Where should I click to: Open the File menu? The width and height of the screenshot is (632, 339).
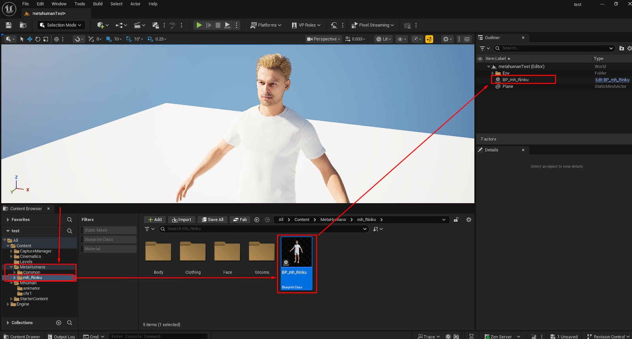[x=25, y=4]
